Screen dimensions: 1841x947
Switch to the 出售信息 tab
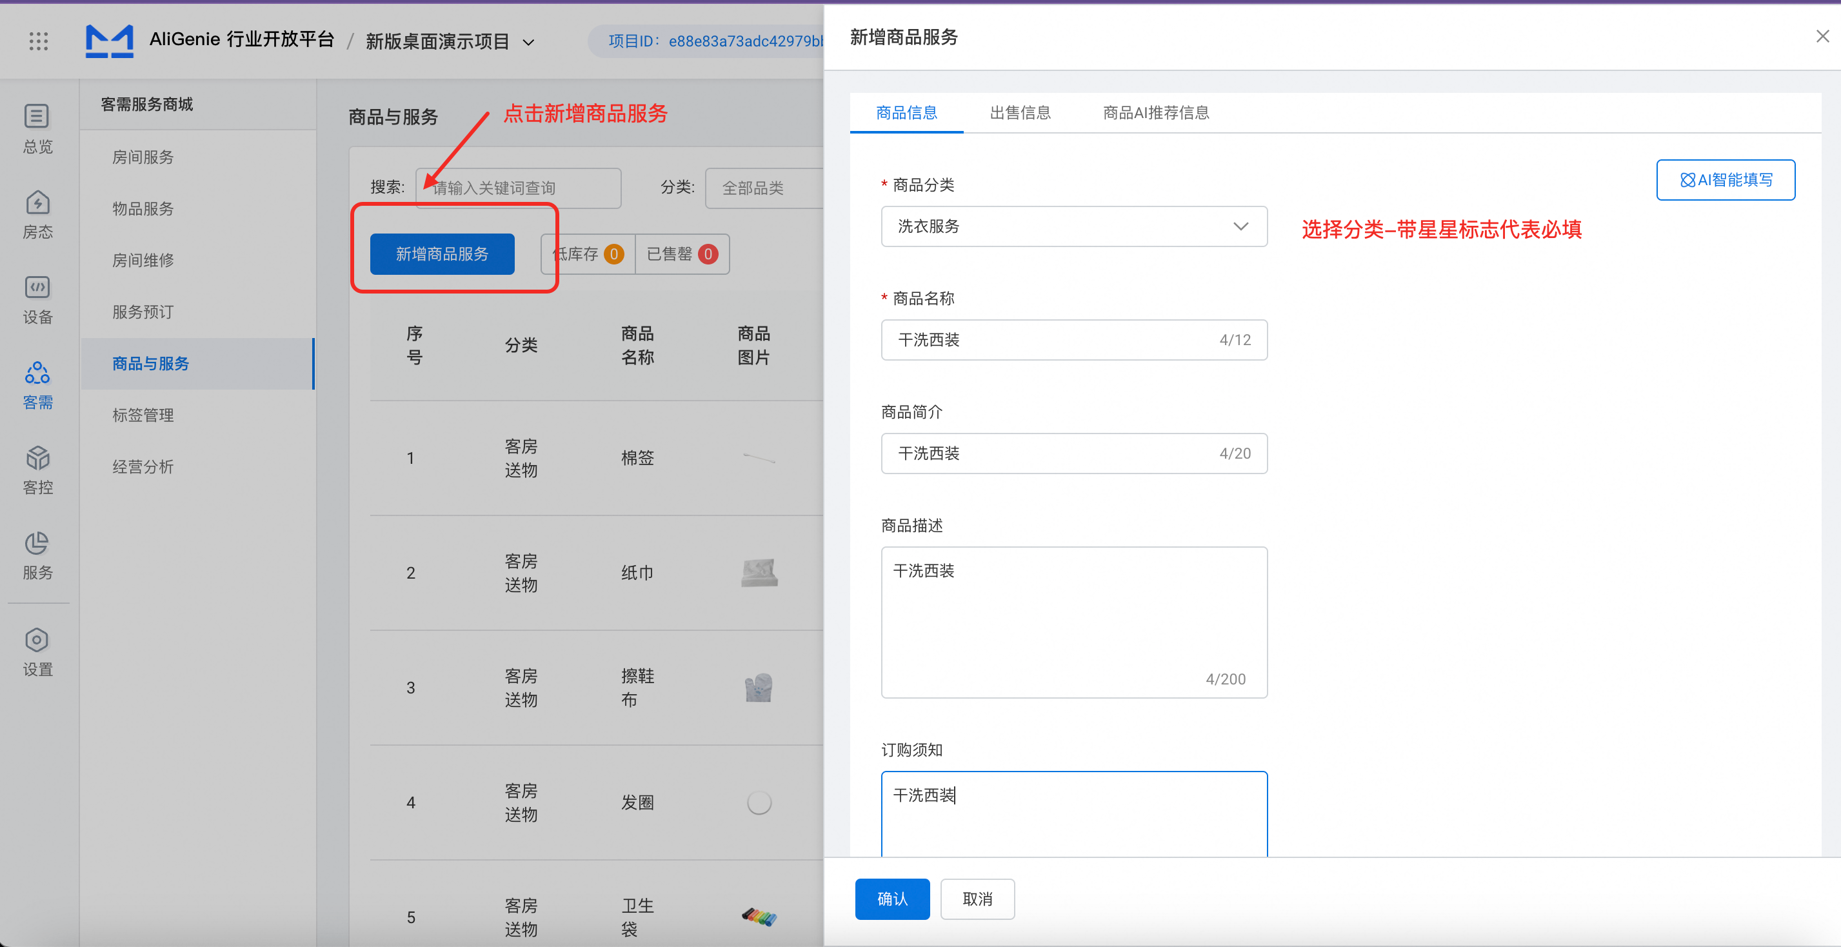click(x=1020, y=113)
